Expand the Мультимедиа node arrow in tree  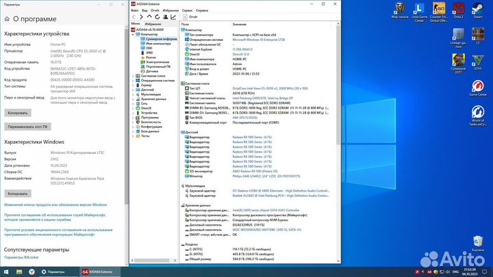133,94
